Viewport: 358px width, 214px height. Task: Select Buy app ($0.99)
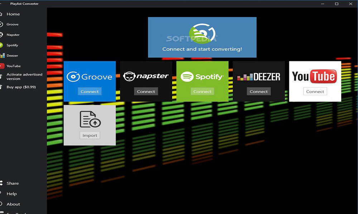[21, 87]
